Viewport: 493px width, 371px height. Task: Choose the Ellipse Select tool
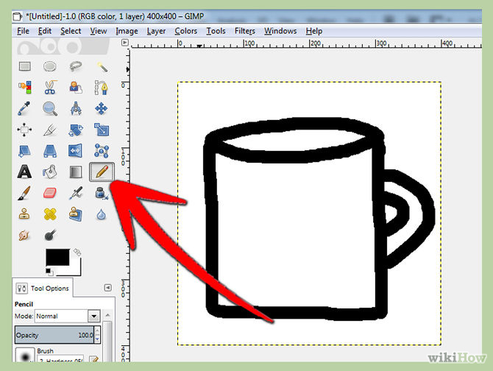(50, 66)
